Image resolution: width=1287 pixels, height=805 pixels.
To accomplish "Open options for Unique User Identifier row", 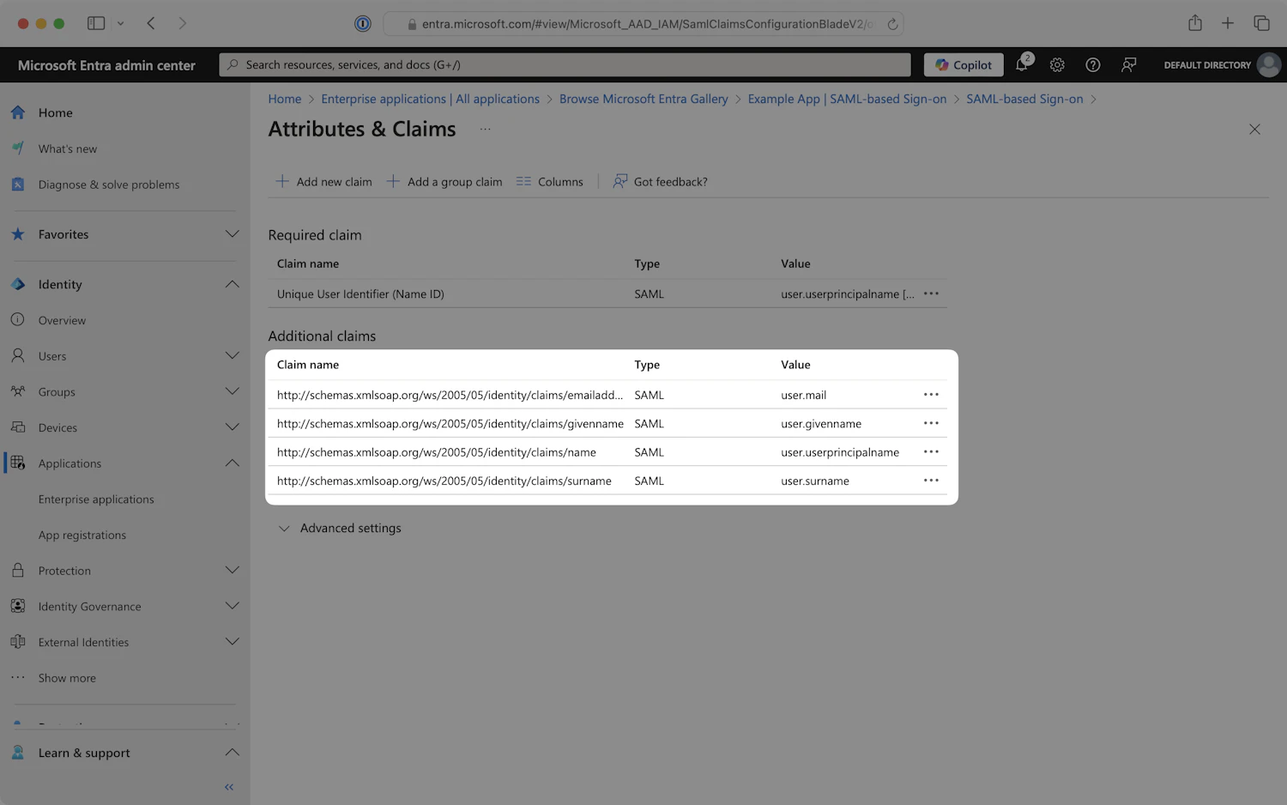I will pos(931,294).
